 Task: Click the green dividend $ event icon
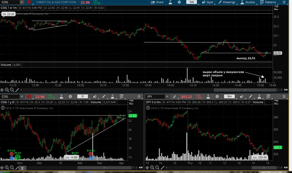(18, 157)
